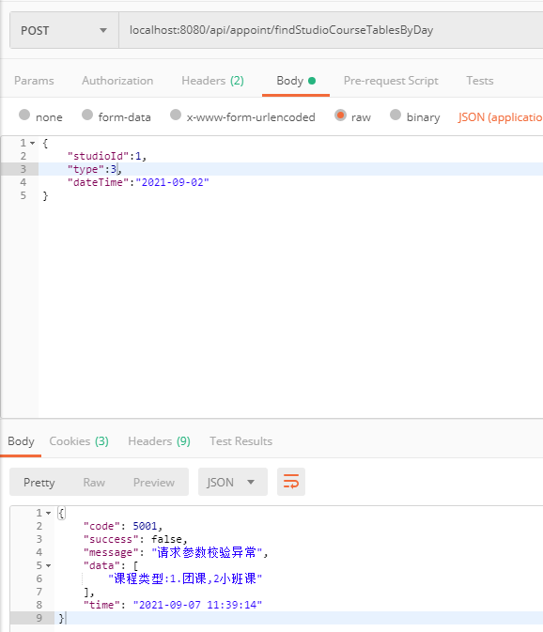The image size is (543, 632).
Task: Select the none body type
Action: [24, 115]
